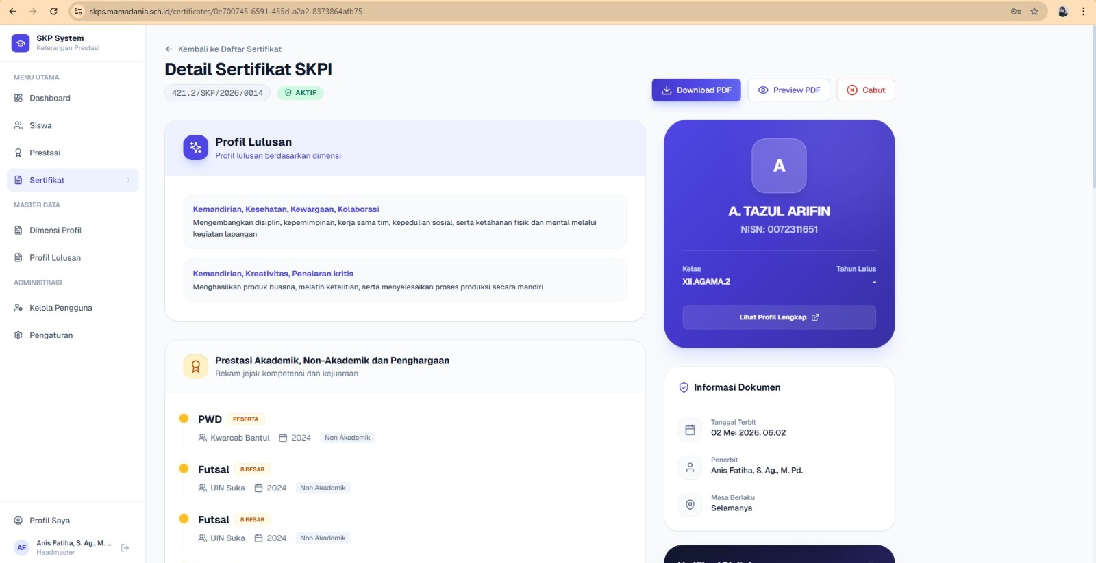Expand the Sertifikat chevron arrow
Viewport: 1096px width, 563px height.
click(x=128, y=180)
